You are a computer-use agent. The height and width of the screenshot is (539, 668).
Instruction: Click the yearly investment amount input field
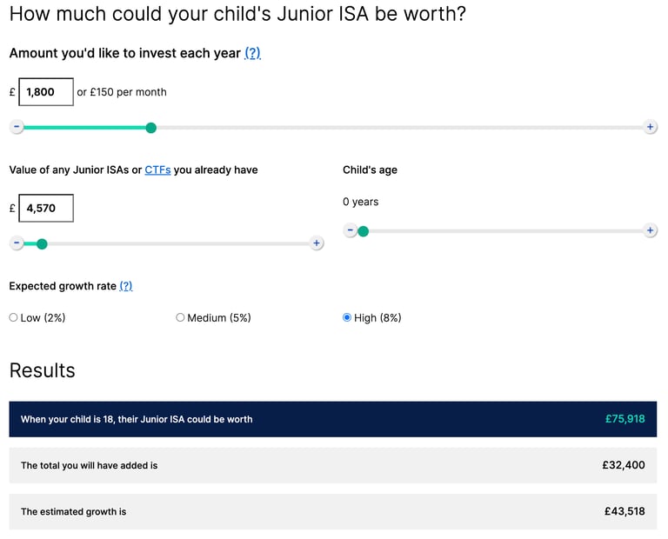pos(46,92)
